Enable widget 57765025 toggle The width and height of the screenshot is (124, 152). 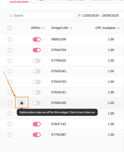37,61
